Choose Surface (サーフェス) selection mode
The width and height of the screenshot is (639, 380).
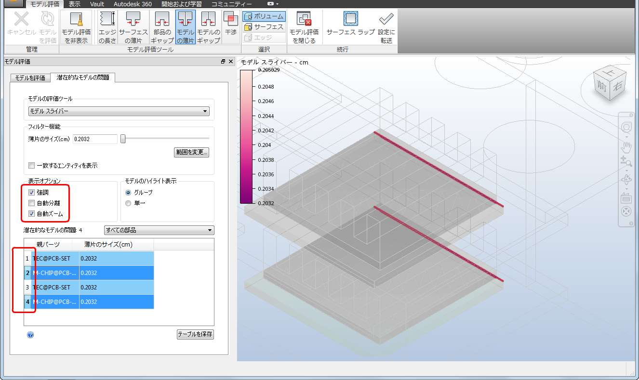(x=264, y=27)
